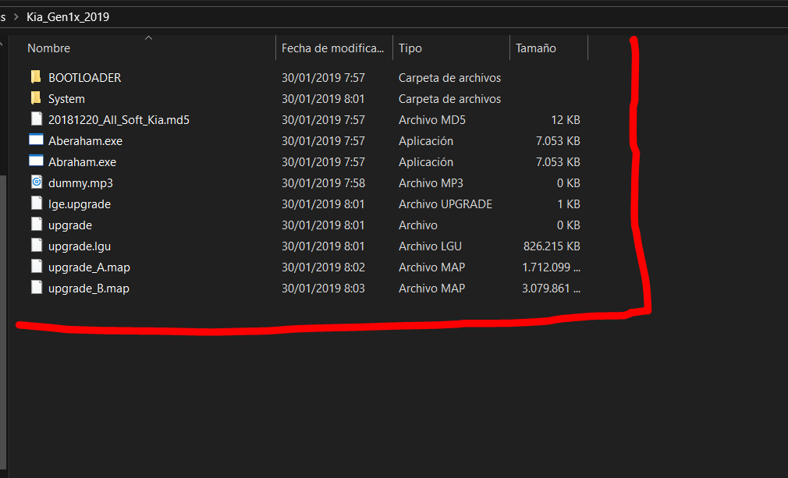Click the date 30/01/2019 8:03 of upgrade_B.map
This screenshot has height=478, width=788.
[x=323, y=289]
